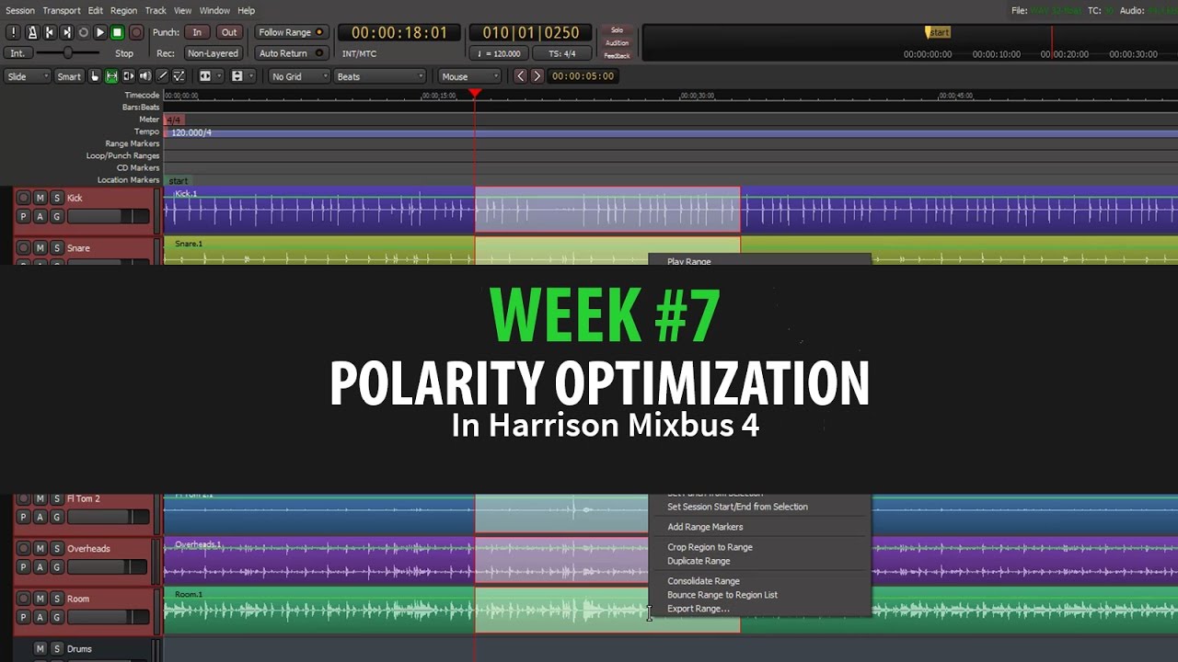Arm recording on the Snare track

click(24, 248)
